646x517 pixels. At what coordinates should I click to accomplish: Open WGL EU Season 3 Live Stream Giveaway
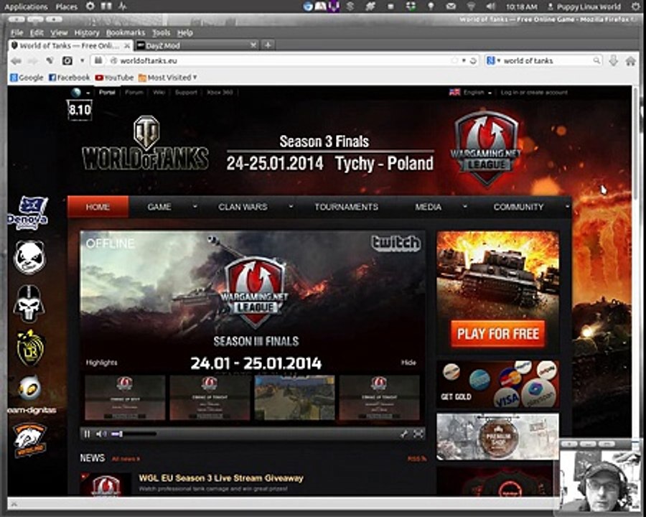[221, 478]
